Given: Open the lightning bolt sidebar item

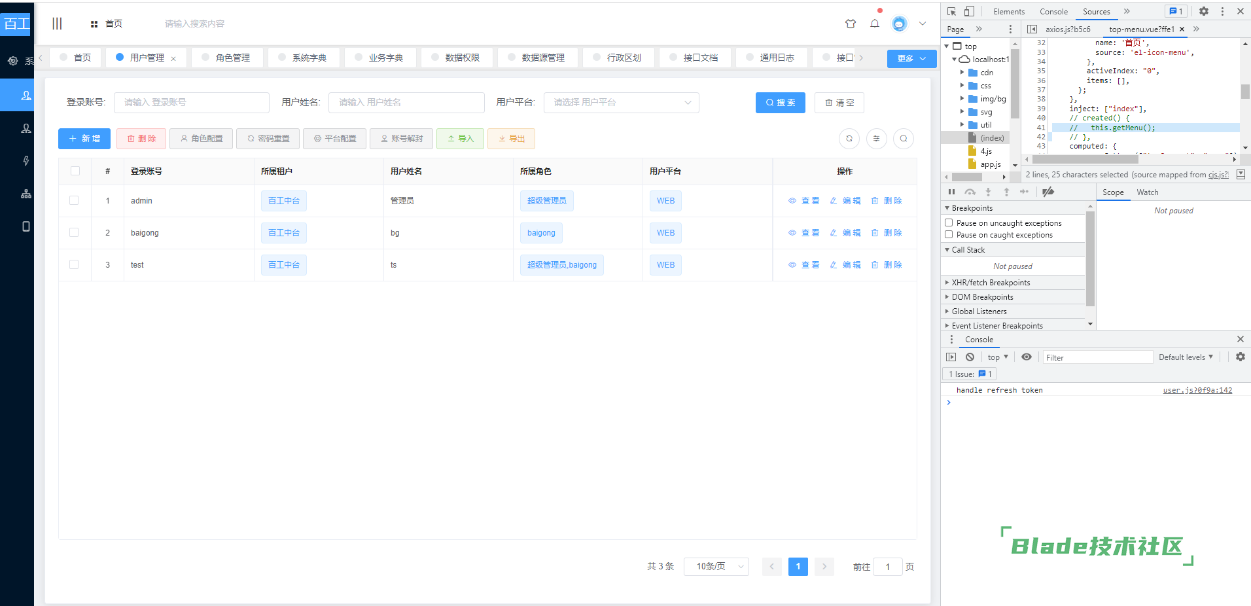Looking at the screenshot, I should point(26,161).
